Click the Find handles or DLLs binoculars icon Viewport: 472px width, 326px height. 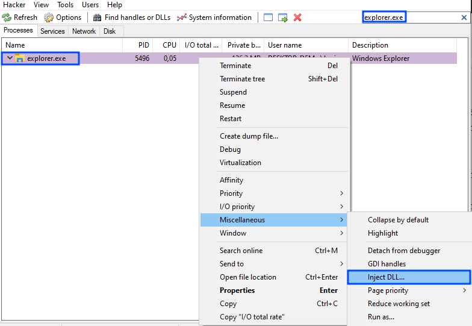pos(97,17)
